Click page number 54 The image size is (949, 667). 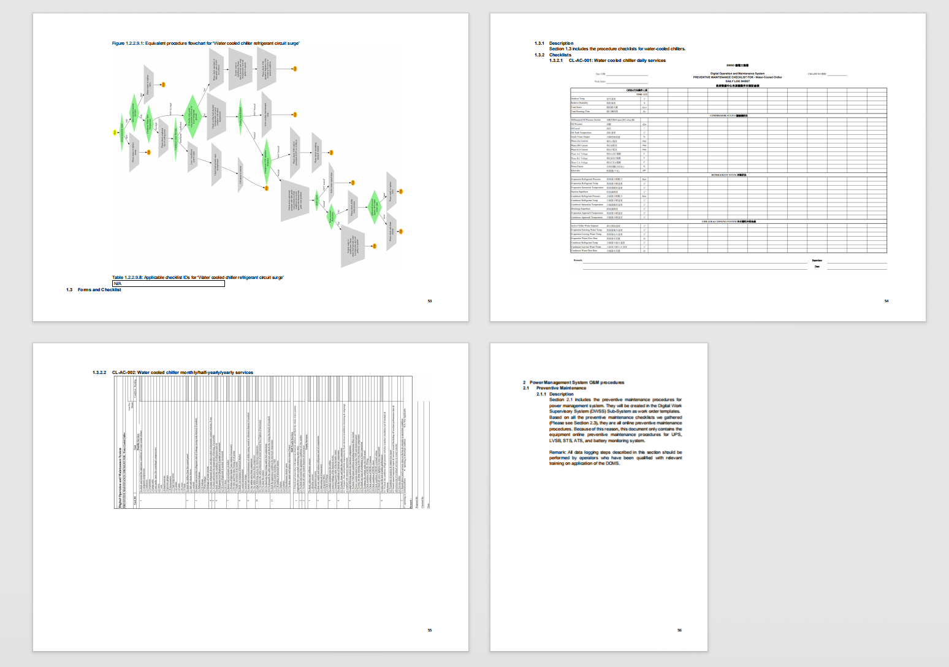[886, 301]
